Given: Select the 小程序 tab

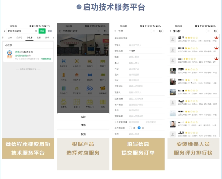Looking at the screenshot, I should [29, 37].
